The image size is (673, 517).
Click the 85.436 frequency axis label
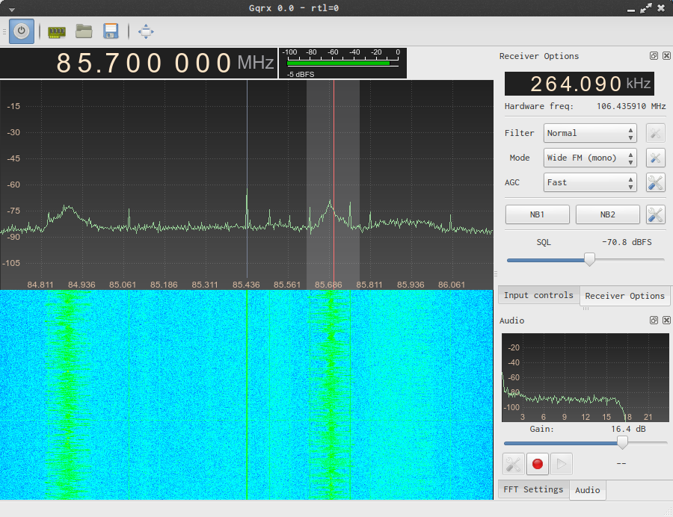point(246,285)
